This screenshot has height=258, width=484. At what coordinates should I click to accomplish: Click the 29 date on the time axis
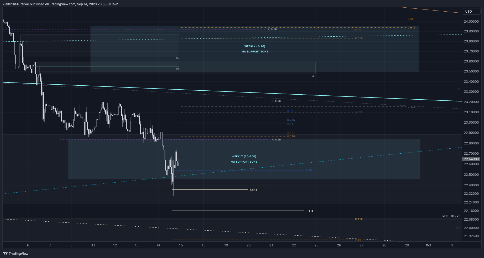click(x=407, y=245)
